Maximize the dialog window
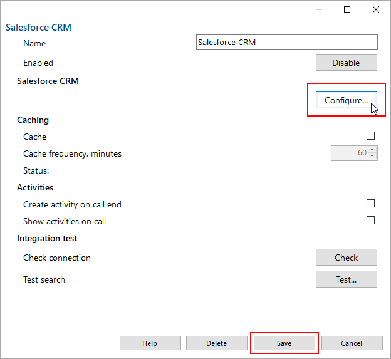The height and width of the screenshot is (359, 391). point(347,9)
